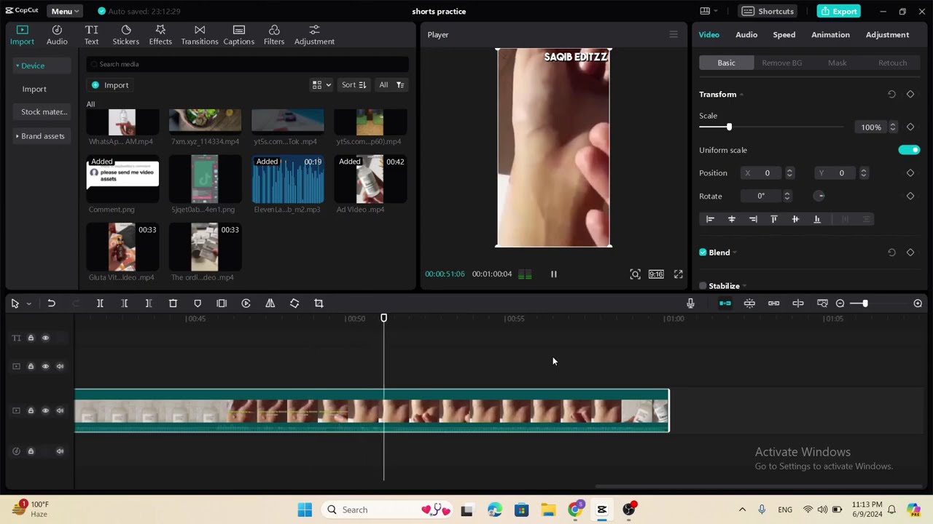The image size is (933, 524).
Task: Adjust the timeline zoom slider
Action: pyautogui.click(x=865, y=303)
